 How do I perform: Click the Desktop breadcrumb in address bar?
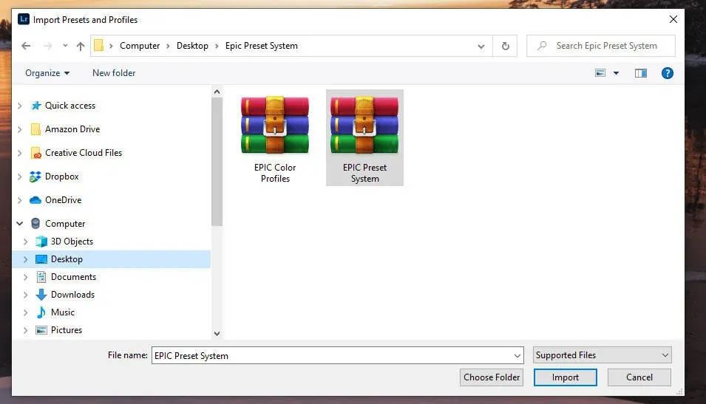[192, 46]
